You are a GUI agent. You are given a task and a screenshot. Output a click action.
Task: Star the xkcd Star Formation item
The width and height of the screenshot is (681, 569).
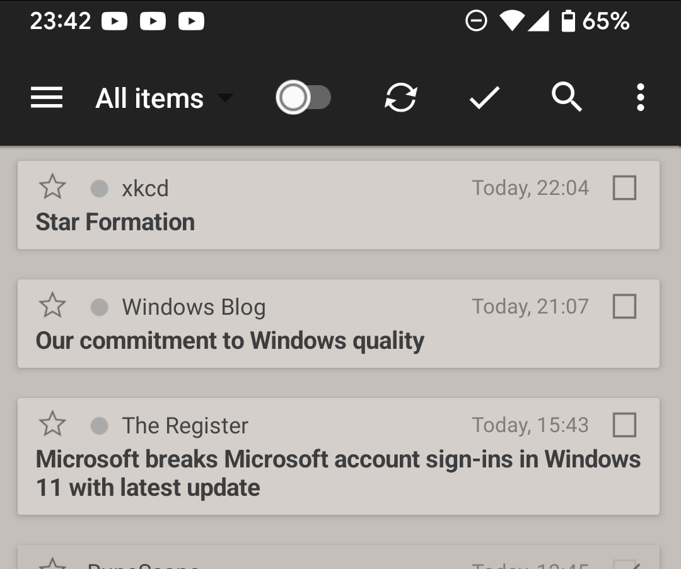point(52,187)
